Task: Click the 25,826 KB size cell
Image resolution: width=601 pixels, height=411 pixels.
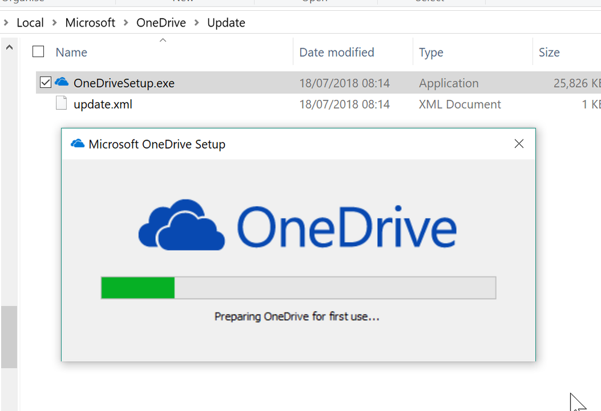Action: click(x=577, y=83)
